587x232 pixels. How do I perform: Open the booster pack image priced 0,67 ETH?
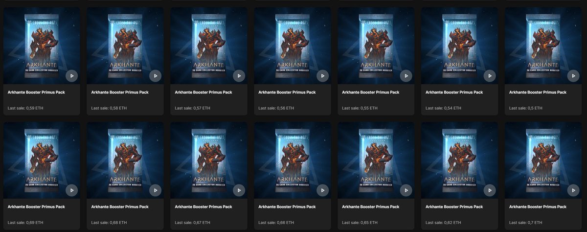coord(209,160)
